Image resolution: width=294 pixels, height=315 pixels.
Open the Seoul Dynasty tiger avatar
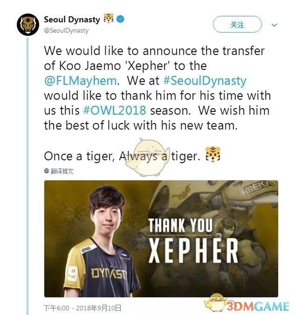tap(28, 25)
